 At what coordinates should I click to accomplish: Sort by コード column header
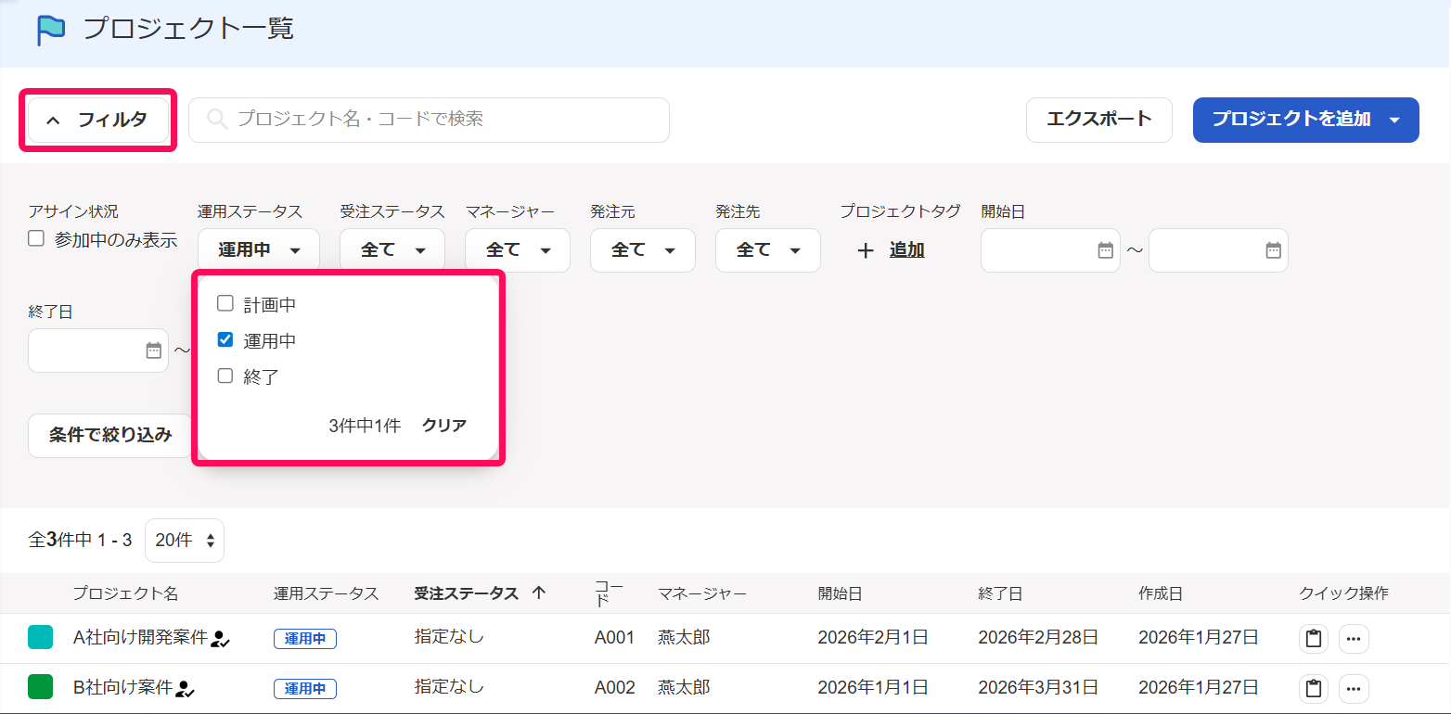click(609, 593)
